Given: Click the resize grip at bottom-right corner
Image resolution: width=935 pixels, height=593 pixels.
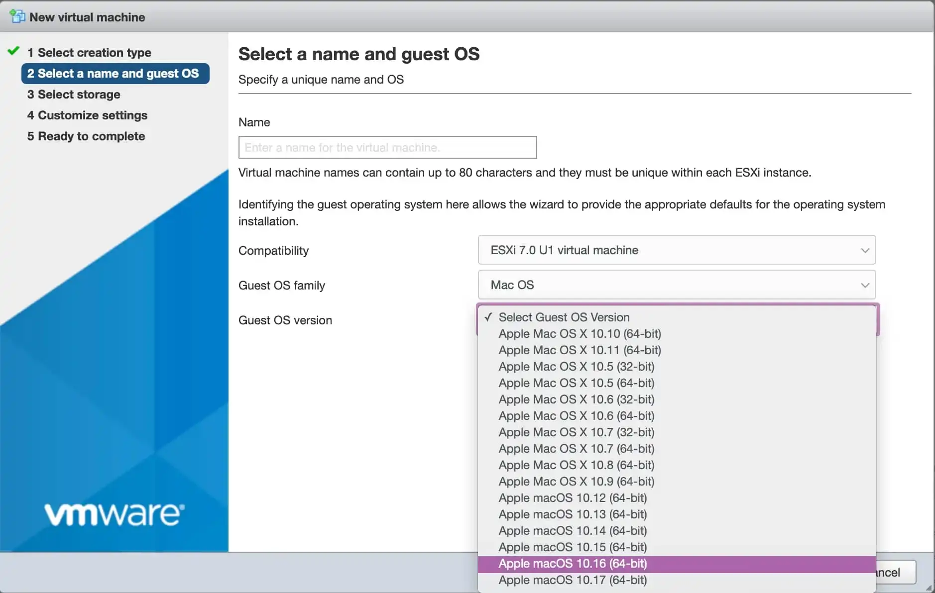Looking at the screenshot, I should point(929,588).
